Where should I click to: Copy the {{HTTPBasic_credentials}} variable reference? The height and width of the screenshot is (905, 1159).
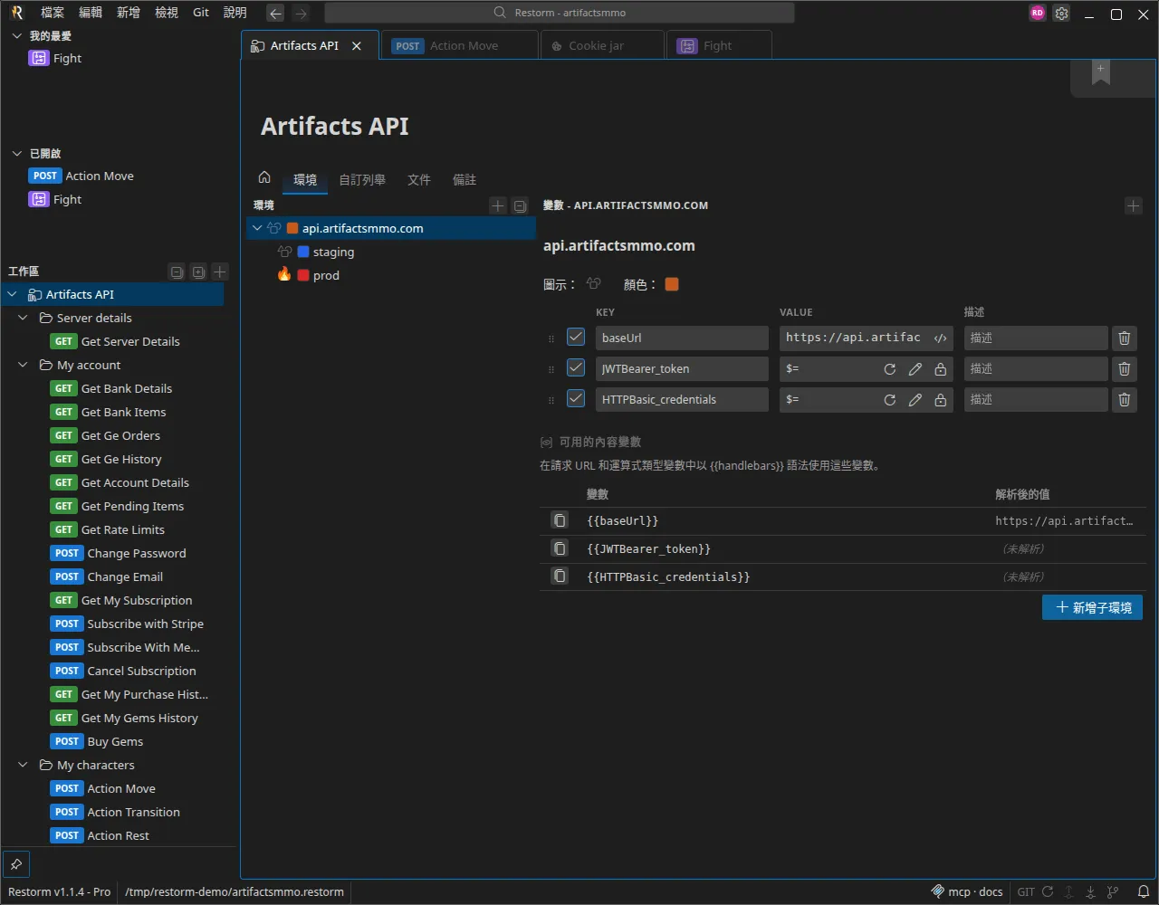tap(560, 577)
